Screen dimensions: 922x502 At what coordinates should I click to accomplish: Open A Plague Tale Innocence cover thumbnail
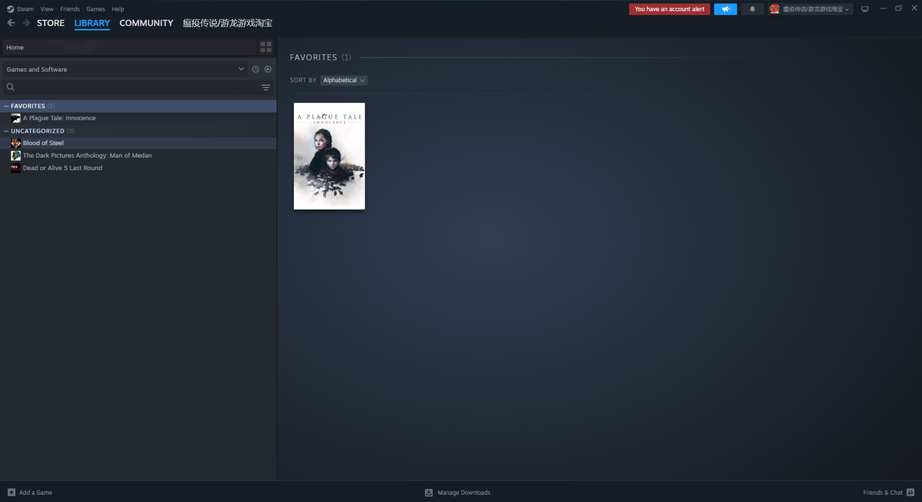pyautogui.click(x=329, y=156)
